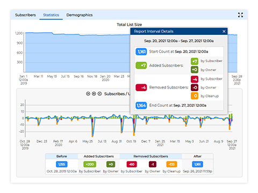Click the 'Jun. 21' label on lower chart axis
Image resolution: width=258 pixels, height=193 pixels.
(x=204, y=142)
